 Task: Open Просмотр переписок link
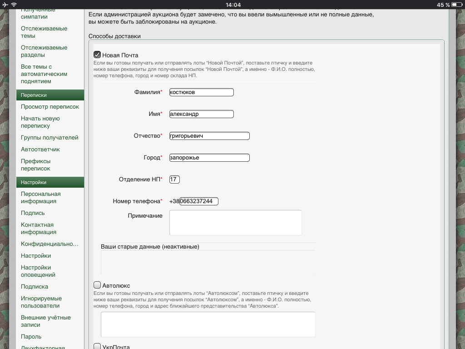point(50,107)
